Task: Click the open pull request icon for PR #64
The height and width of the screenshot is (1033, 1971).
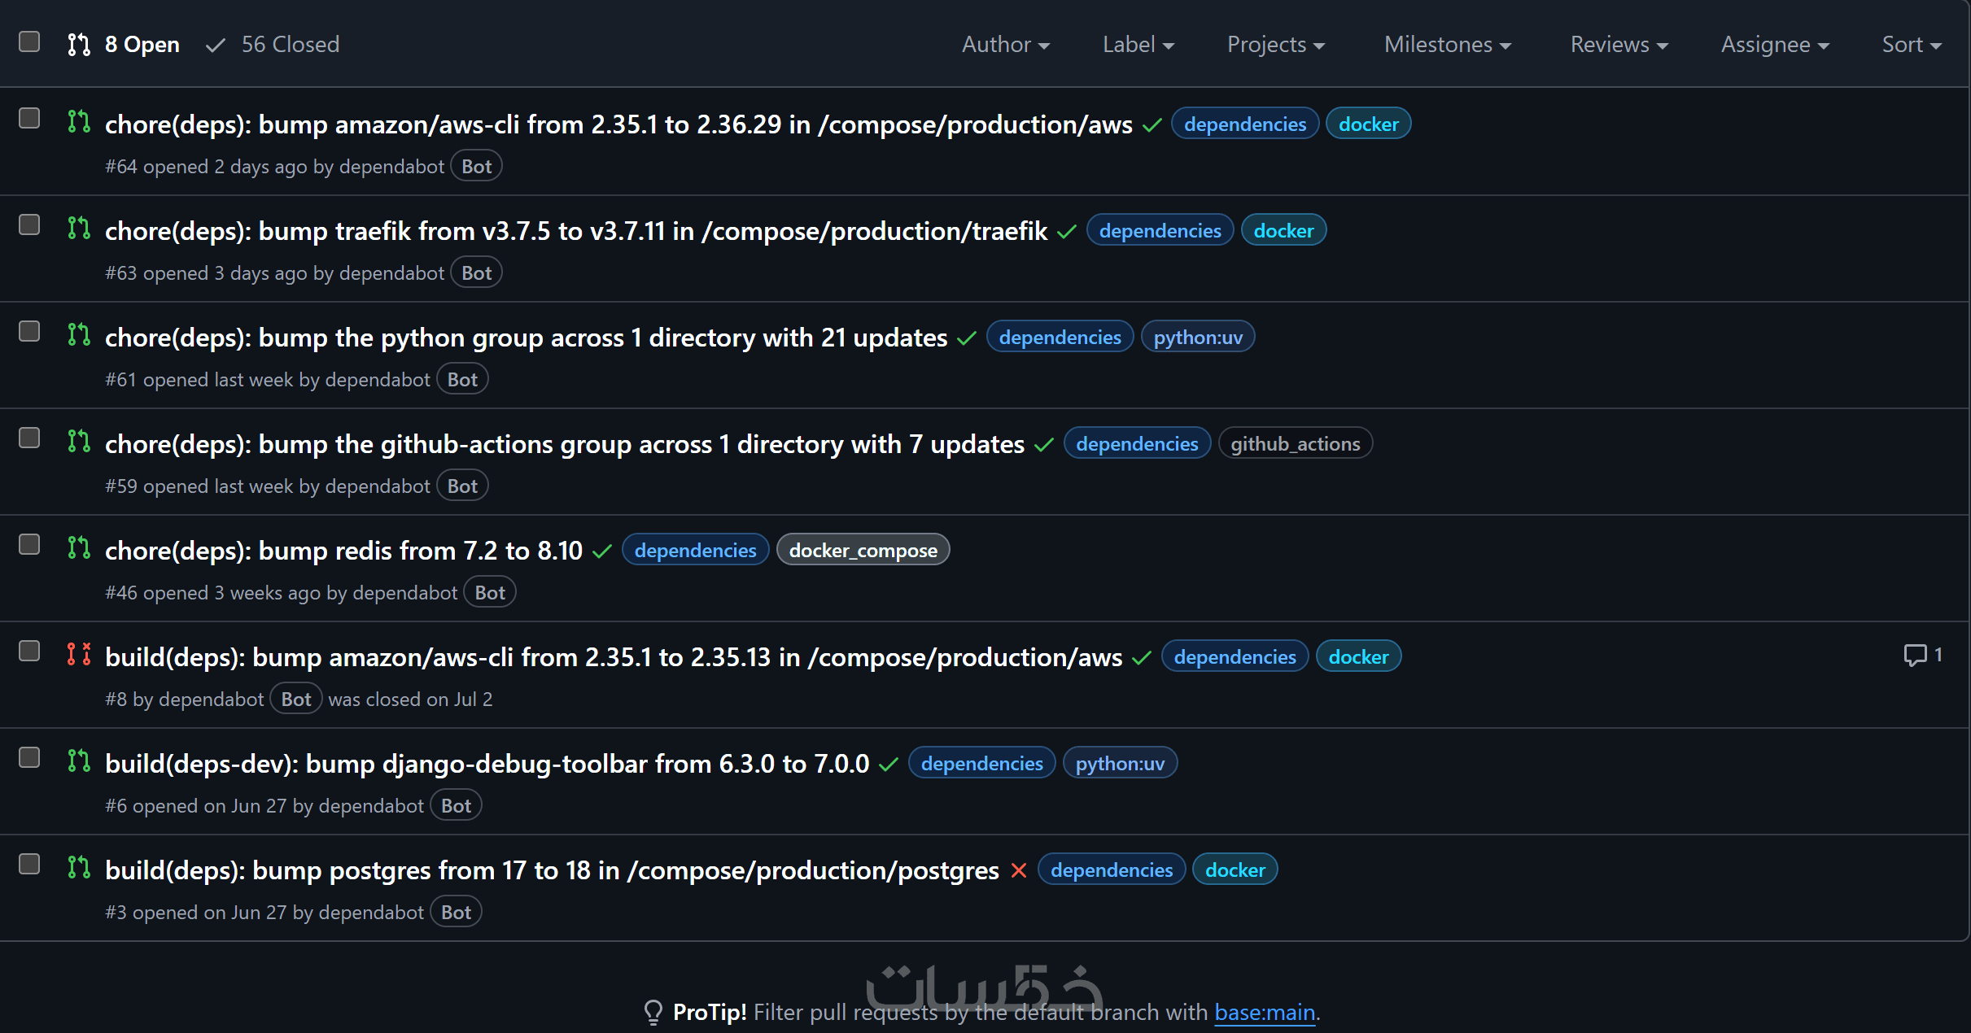Action: pos(79,122)
